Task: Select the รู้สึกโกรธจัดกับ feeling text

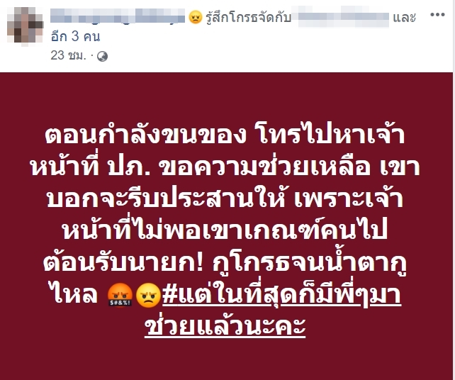Action: pos(248,18)
